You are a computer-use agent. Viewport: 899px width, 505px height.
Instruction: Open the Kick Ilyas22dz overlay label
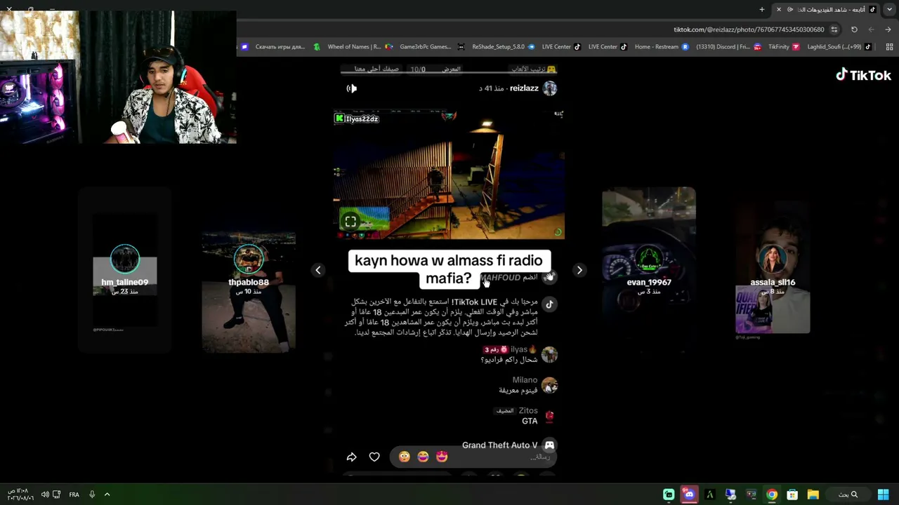pos(357,119)
